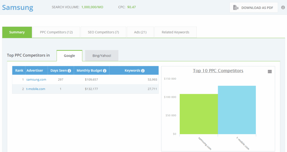Image resolution: width=287 pixels, height=152 pixels.
Task: Switch to the Summary tab
Action: (17, 32)
